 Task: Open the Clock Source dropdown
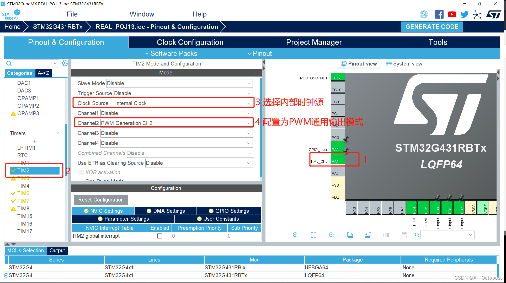pyautogui.click(x=184, y=103)
